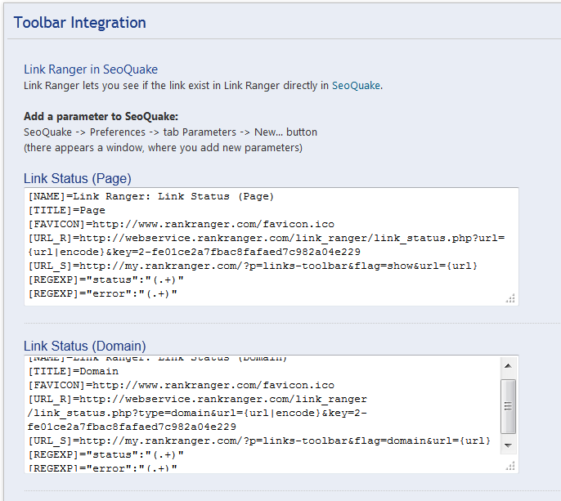The image size is (561, 501).
Task: Click the [URL_S] line in Domain code box
Action: point(258,441)
